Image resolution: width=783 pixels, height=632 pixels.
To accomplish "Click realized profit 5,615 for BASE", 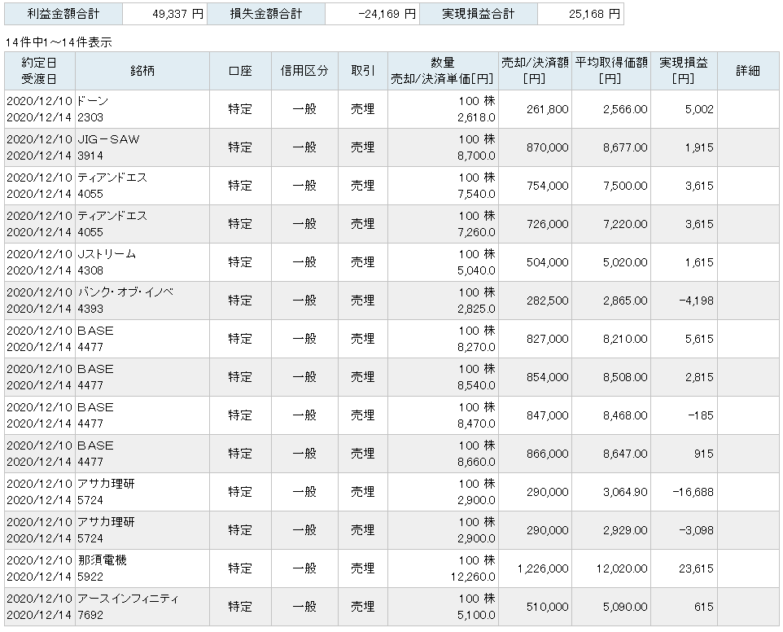I will click(x=685, y=339).
